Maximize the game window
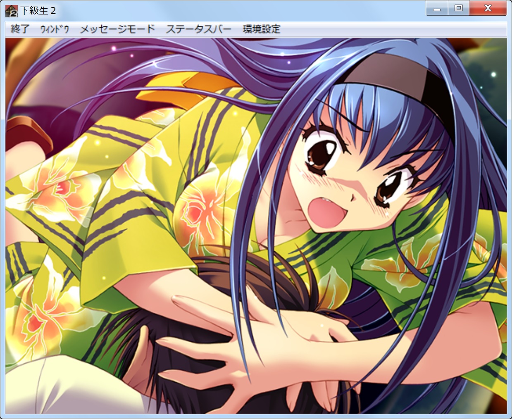This screenshot has width=512, height=419. [x=458, y=9]
